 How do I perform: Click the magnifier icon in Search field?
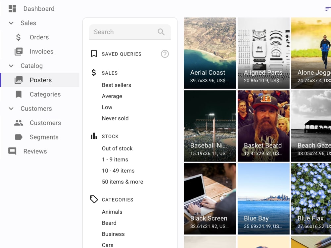tap(161, 32)
